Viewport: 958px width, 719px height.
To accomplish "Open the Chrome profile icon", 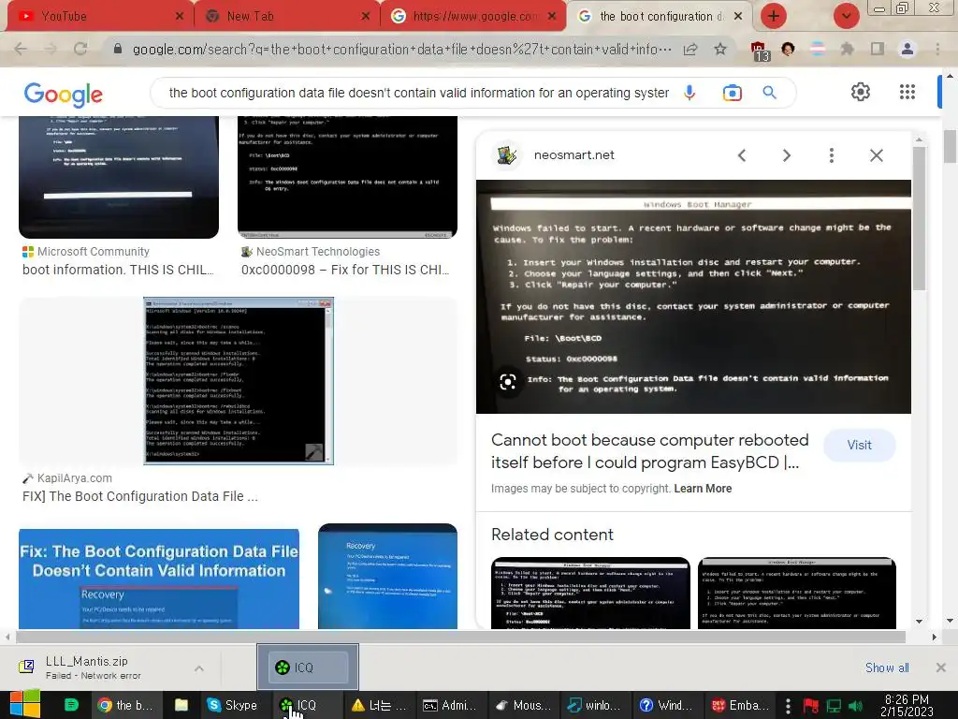I will (907, 49).
